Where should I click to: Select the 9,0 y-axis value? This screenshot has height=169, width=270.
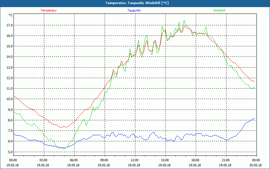10,110
